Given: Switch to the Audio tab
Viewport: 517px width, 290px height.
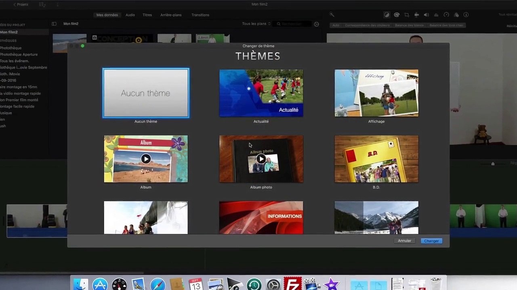Looking at the screenshot, I should [x=130, y=15].
